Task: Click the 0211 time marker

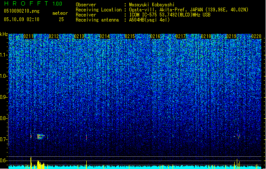Action: [28, 36]
